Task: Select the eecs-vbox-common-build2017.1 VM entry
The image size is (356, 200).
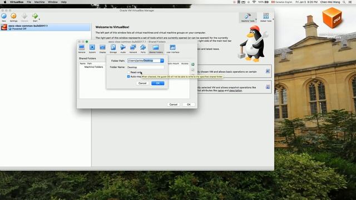Action: click(46, 27)
